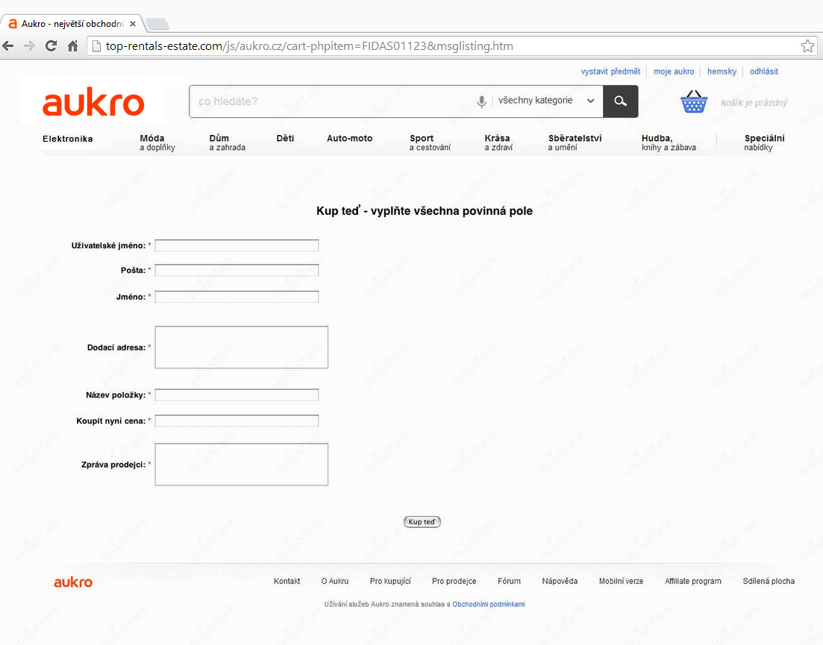Click the Dodací adresa text area
The height and width of the screenshot is (645, 823).
242,347
